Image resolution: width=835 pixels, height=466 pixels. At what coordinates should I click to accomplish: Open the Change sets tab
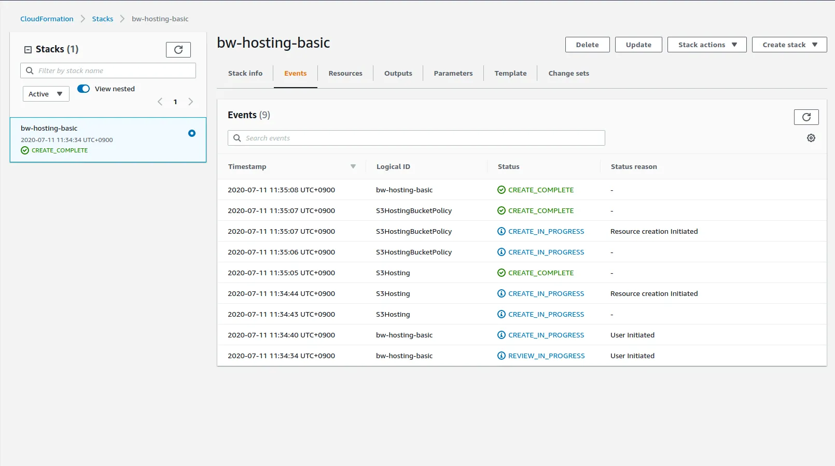[569, 73]
